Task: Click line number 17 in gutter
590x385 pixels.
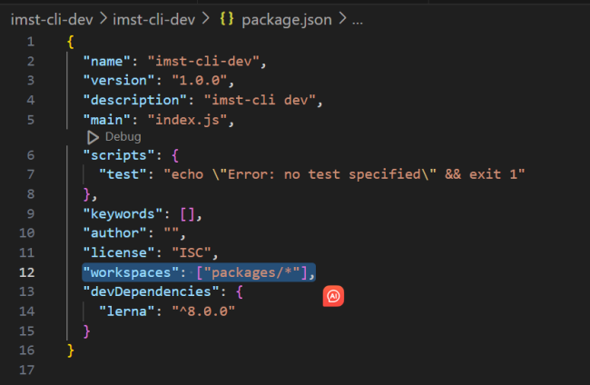Action: (x=26, y=370)
